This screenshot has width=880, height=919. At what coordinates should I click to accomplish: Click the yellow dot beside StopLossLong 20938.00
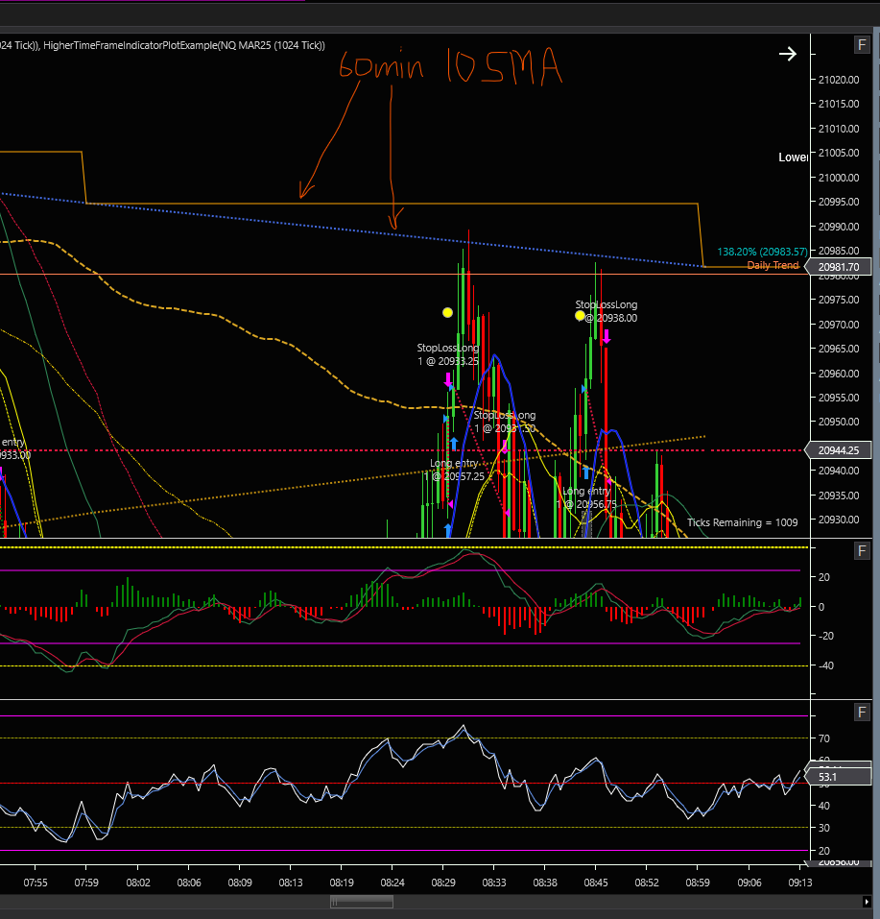pos(580,316)
